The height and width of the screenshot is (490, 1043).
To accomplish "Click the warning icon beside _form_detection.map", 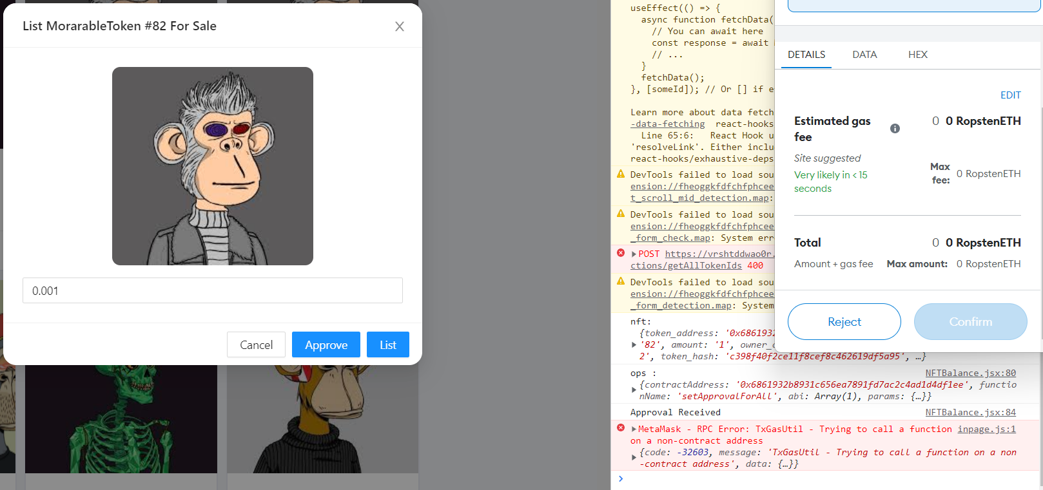I will pos(621,281).
